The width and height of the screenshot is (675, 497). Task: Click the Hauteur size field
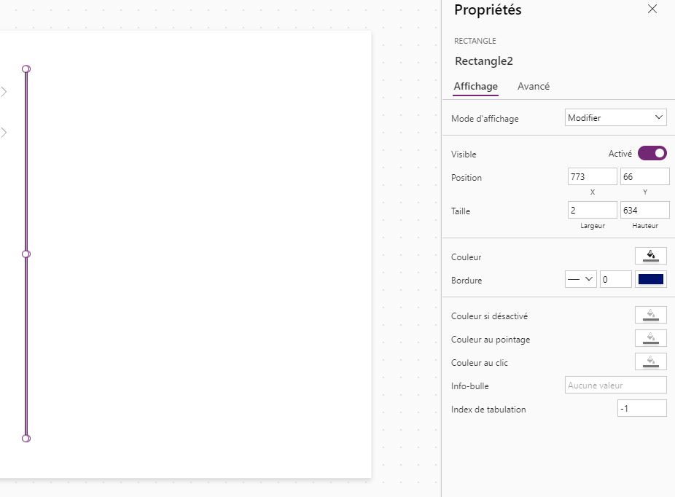644,210
